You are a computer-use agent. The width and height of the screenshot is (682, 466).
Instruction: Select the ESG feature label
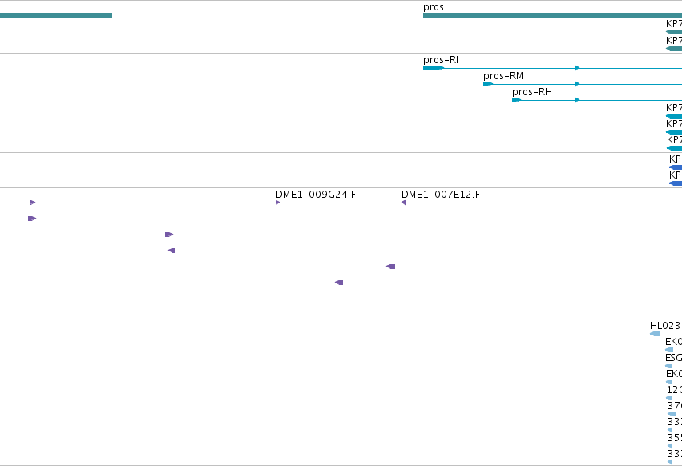coord(673,358)
